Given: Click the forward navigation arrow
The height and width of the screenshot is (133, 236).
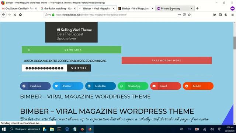Looking at the screenshot, I should coord(9,15).
